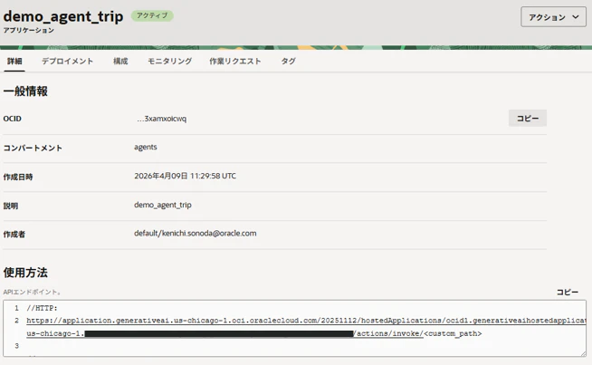
Task: Click the コンパートメント field label
Action: pos(33,149)
